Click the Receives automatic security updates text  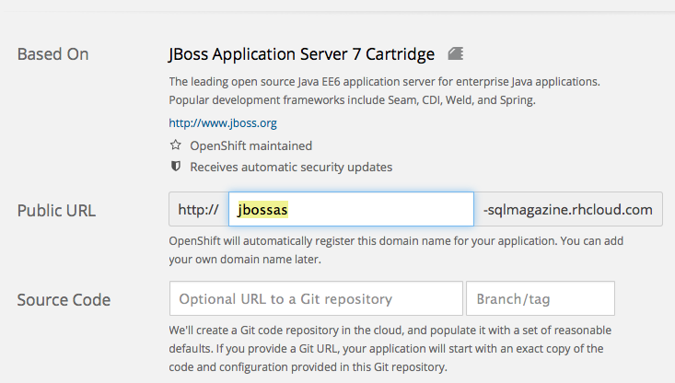click(x=291, y=167)
